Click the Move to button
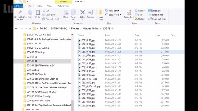 [x=66, y=15]
